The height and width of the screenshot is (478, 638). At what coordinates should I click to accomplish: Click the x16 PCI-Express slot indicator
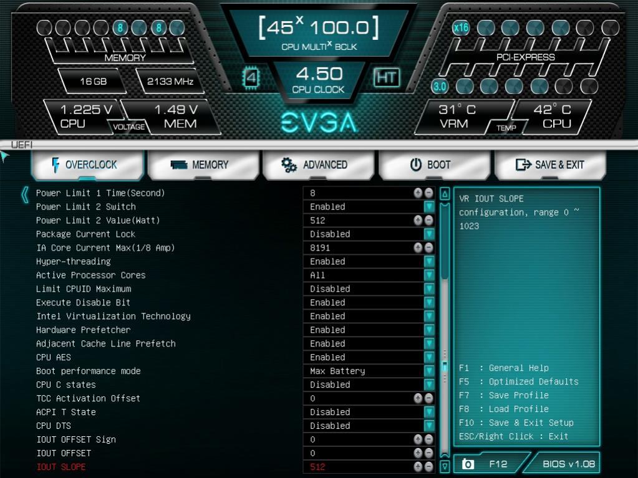(x=461, y=28)
